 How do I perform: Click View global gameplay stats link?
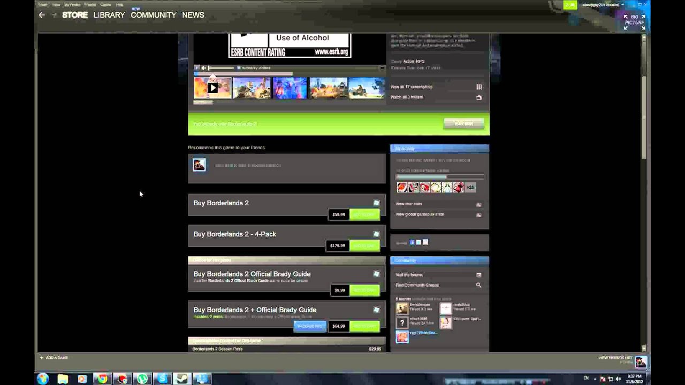tap(420, 214)
